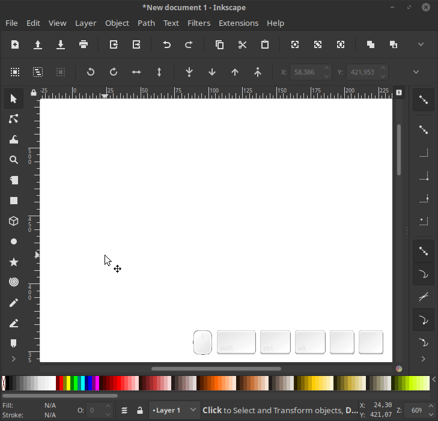438x421 pixels.
Task: Open the Filters menu
Action: click(199, 23)
